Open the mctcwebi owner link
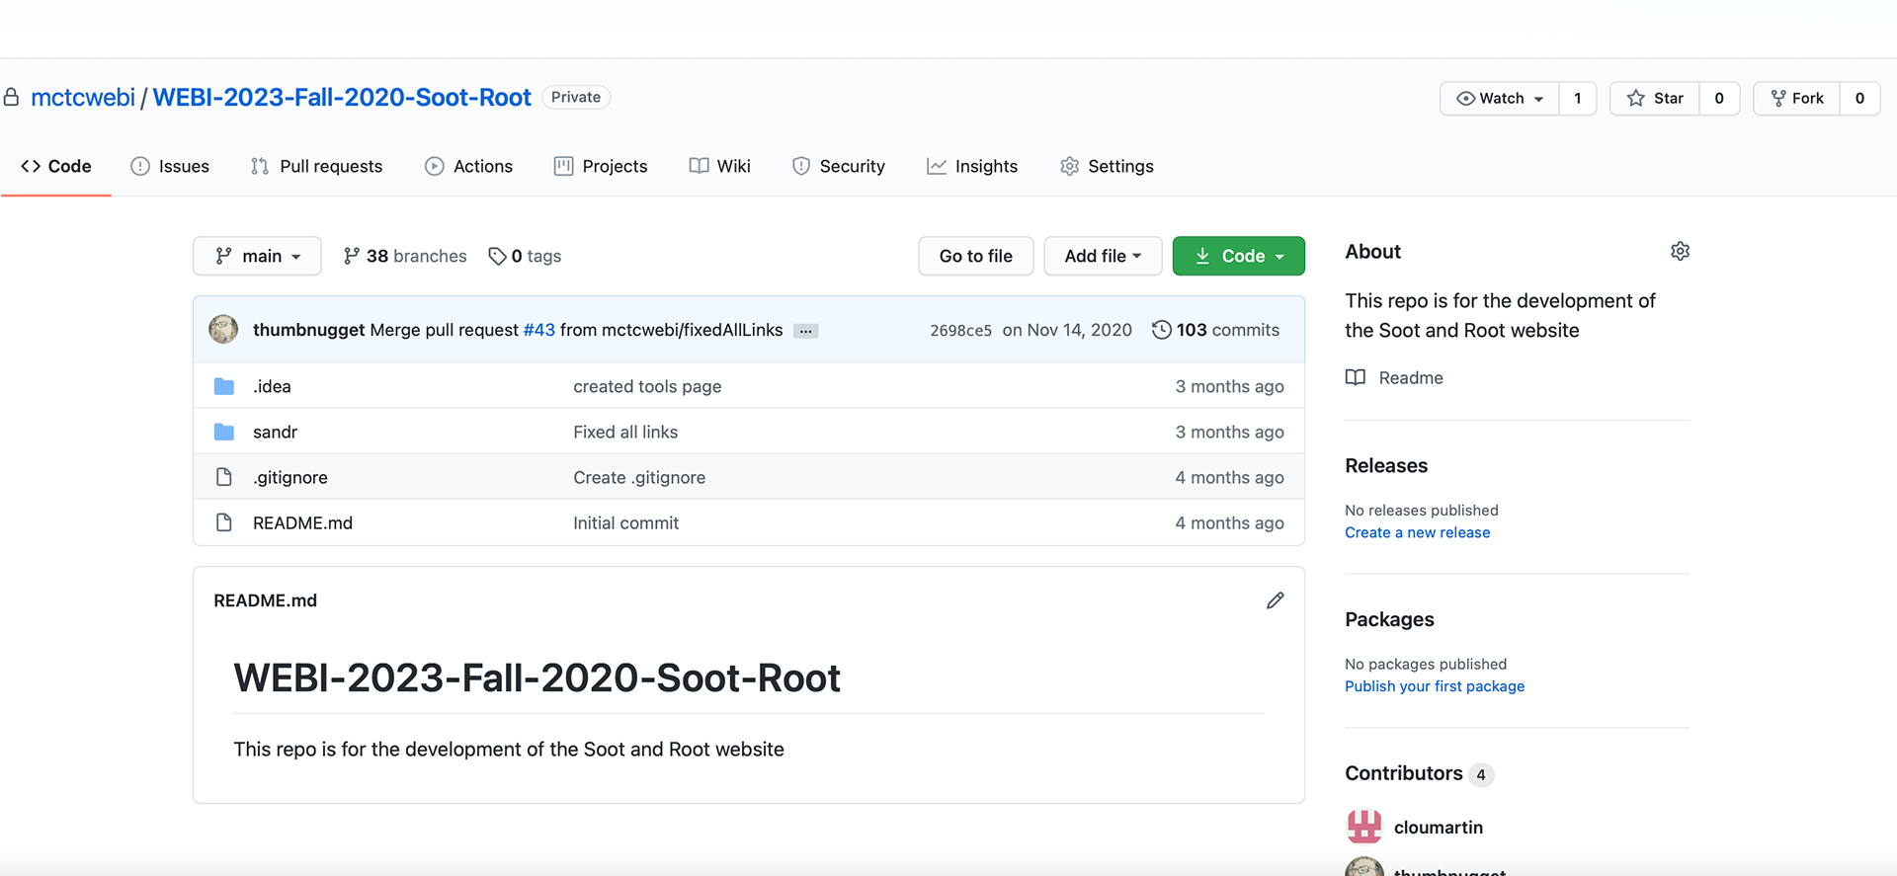This screenshot has height=876, width=1897. coord(83,97)
